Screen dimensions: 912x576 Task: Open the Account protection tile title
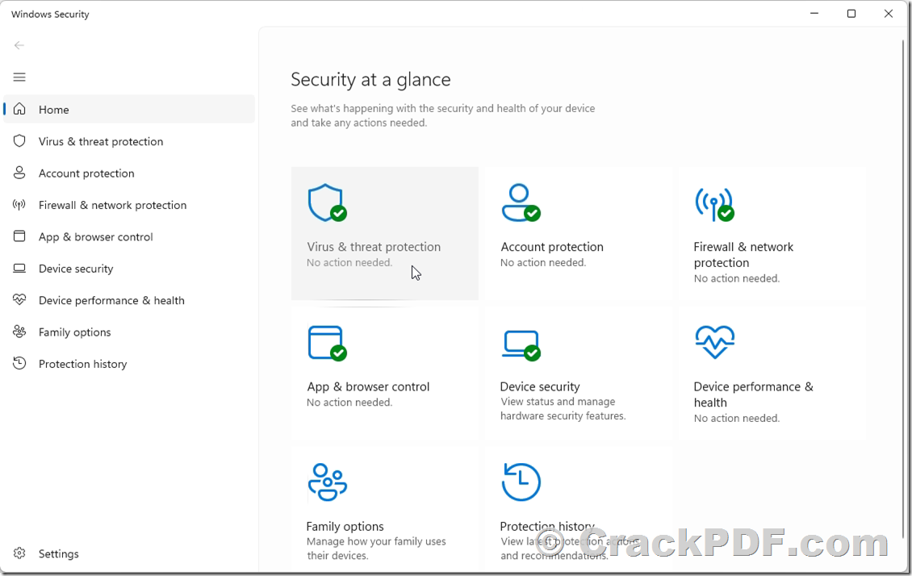point(551,247)
